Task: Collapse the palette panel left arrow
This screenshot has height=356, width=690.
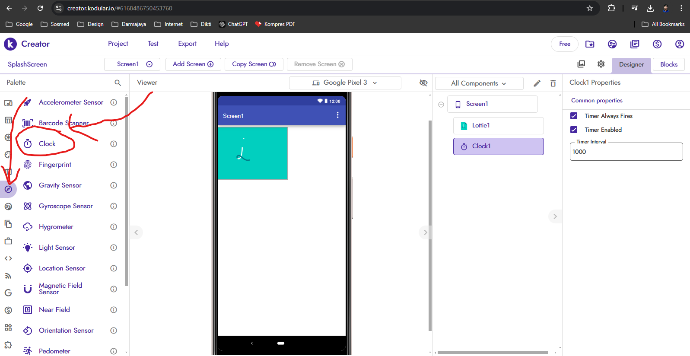Action: [x=136, y=232]
